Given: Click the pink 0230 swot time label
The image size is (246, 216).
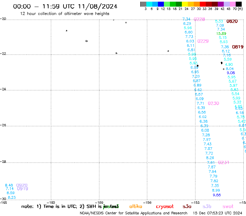Looking at the screenshot, I should (x=213, y=103).
